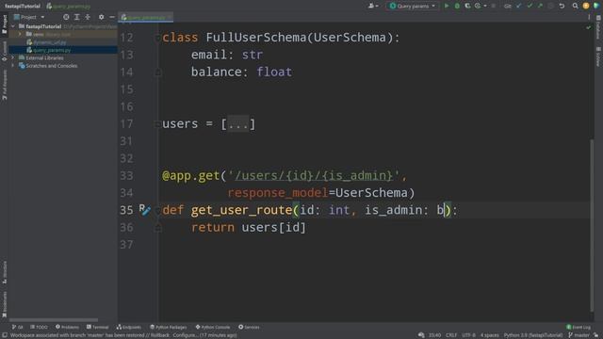Click the CRLF line separator widget
603x339 pixels.
451,335
